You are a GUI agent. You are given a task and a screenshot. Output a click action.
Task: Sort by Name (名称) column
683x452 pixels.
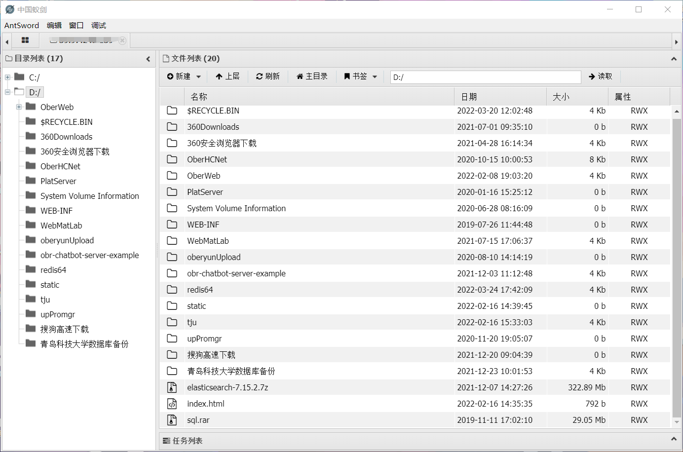point(319,97)
